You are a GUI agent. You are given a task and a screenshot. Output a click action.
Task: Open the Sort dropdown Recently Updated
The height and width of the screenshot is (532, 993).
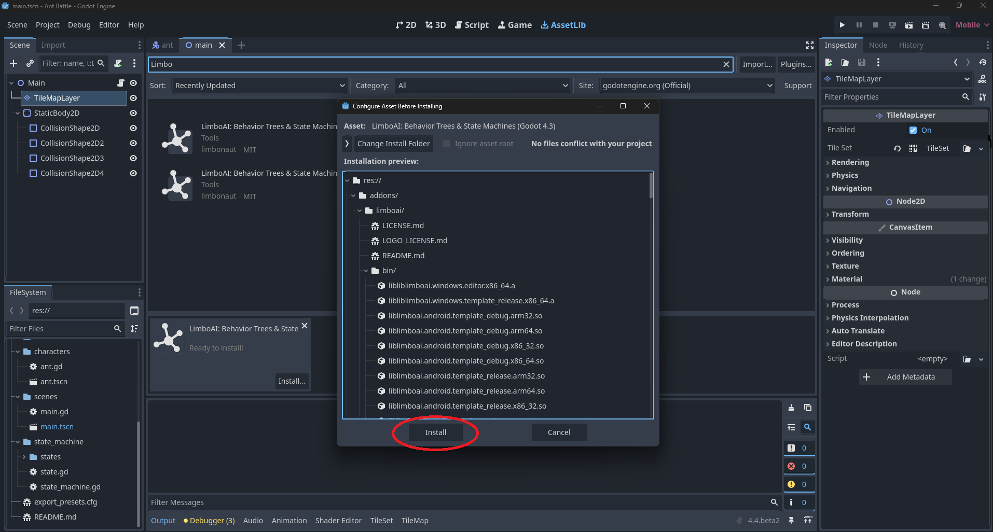(260, 86)
